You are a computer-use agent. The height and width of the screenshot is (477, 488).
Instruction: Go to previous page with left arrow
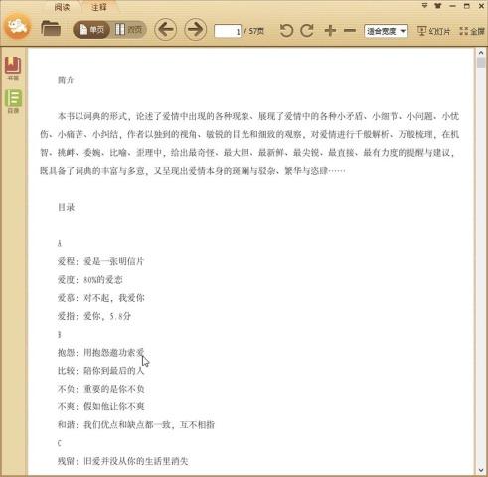point(165,30)
